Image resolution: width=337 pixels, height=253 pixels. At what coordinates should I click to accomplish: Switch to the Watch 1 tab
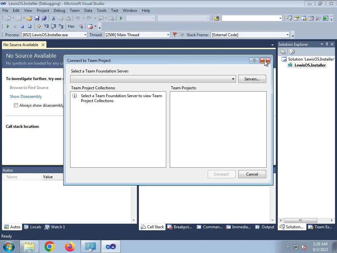[55, 227]
